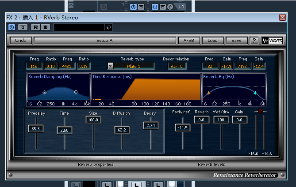Click the Save preset button
296x187 pixels.
point(236,41)
